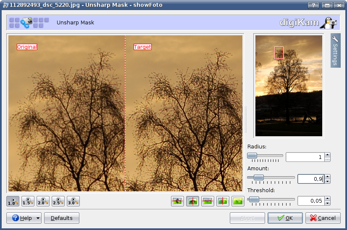Click the "Radius:" label

tap(257, 147)
